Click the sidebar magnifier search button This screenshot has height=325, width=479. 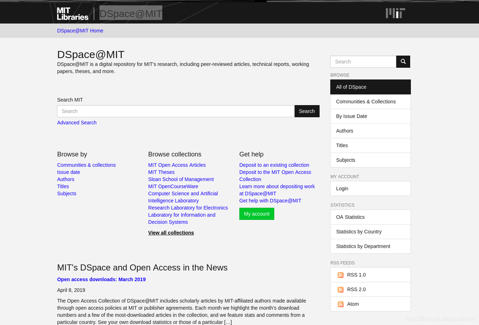pyautogui.click(x=403, y=62)
